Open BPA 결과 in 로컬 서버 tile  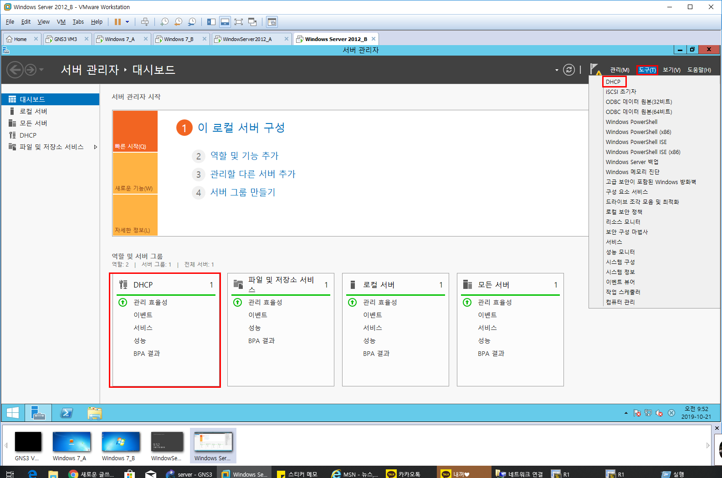(x=376, y=354)
